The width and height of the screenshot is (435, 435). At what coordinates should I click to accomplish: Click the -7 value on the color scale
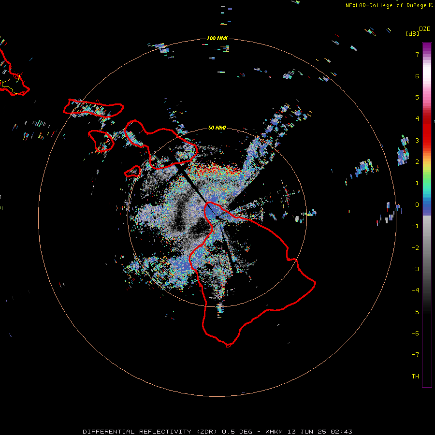point(415,354)
